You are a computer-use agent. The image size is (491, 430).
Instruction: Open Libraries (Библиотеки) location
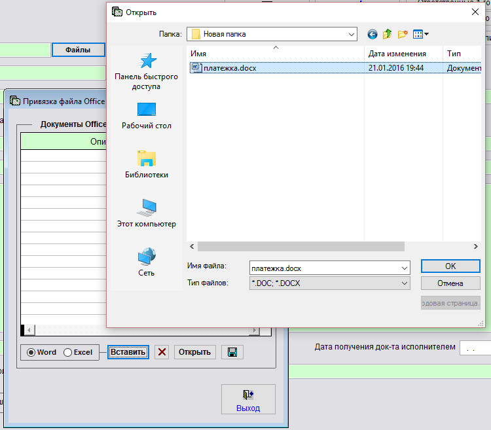(x=146, y=165)
